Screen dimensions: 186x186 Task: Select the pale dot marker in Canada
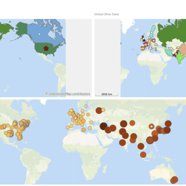[39, 34]
